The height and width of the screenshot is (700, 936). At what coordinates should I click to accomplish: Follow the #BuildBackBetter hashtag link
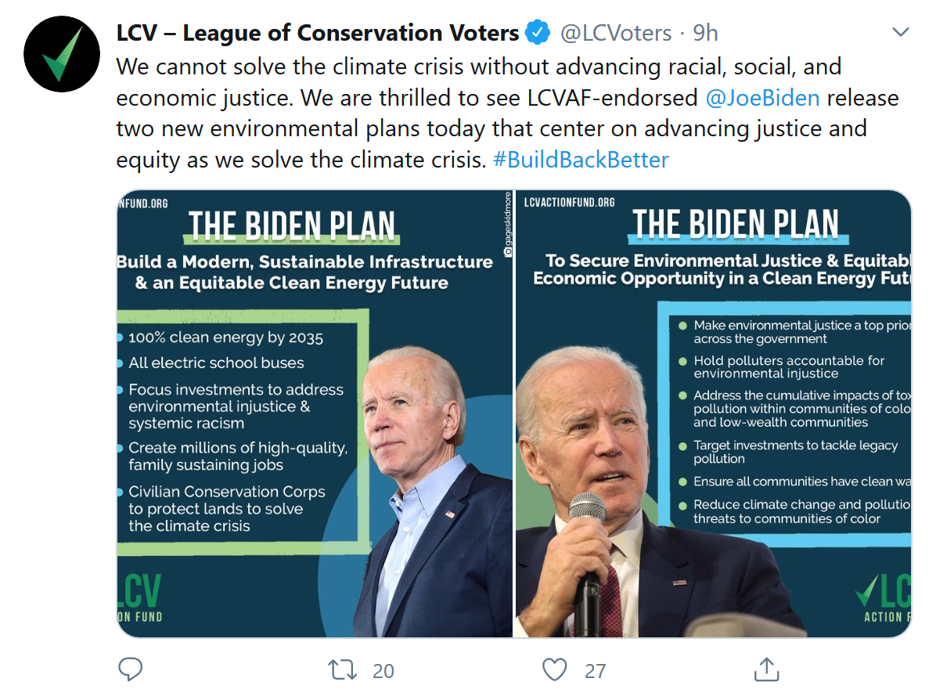pos(581,160)
